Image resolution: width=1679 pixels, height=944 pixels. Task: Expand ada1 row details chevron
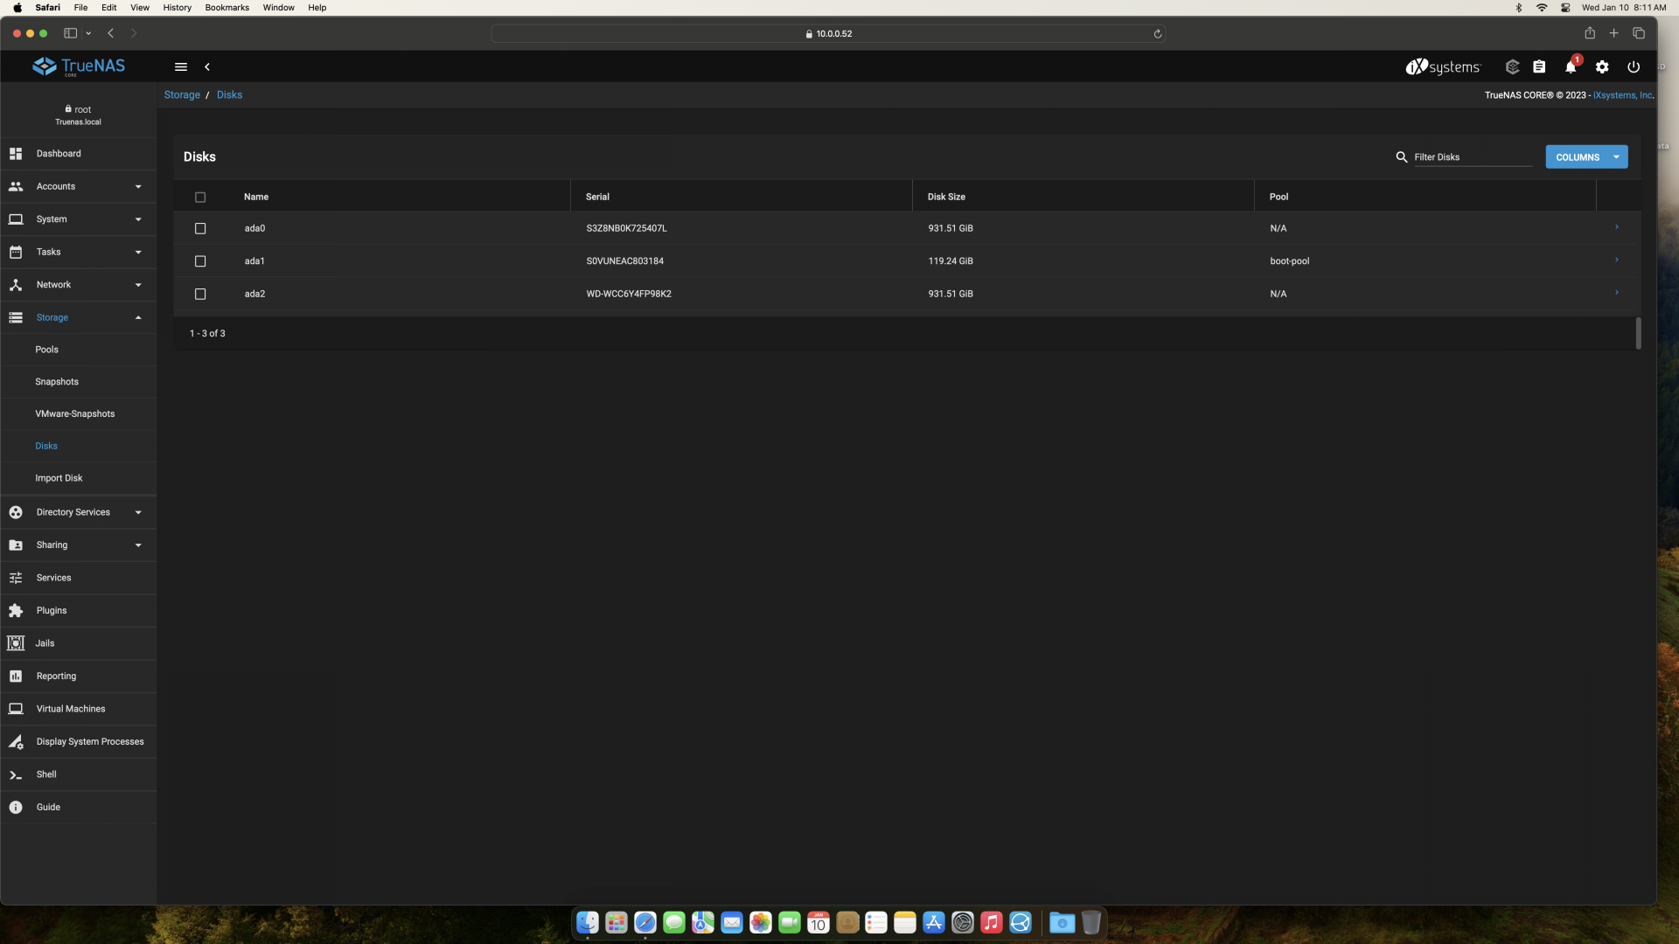point(1616,260)
